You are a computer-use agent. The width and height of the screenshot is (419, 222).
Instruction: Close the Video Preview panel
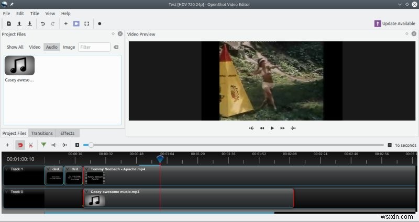pos(414,34)
